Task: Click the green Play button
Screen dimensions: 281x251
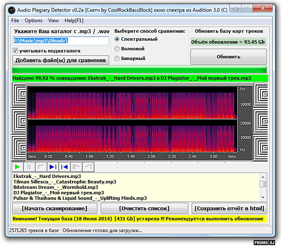Action: click(x=18, y=167)
